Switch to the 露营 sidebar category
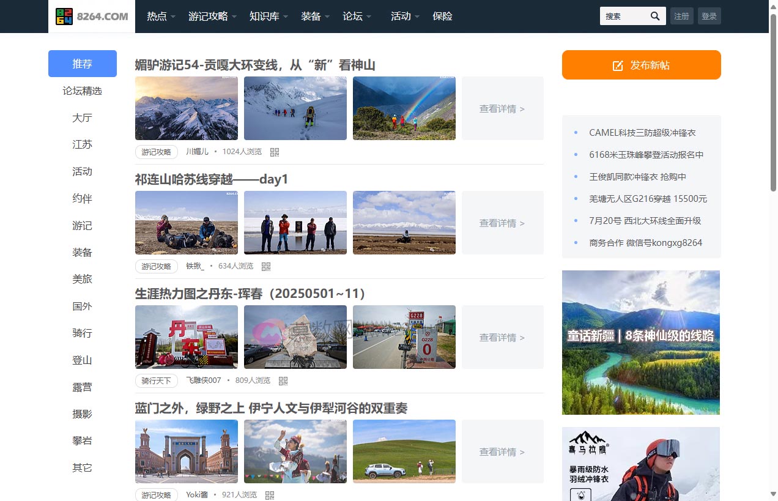 pos(83,387)
